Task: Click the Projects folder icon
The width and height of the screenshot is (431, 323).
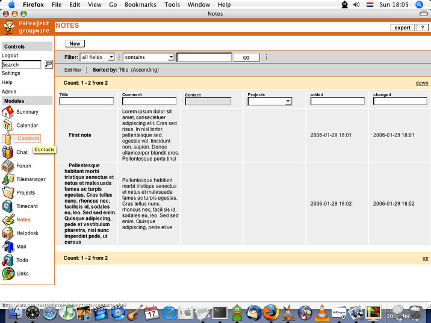Action: (x=8, y=193)
